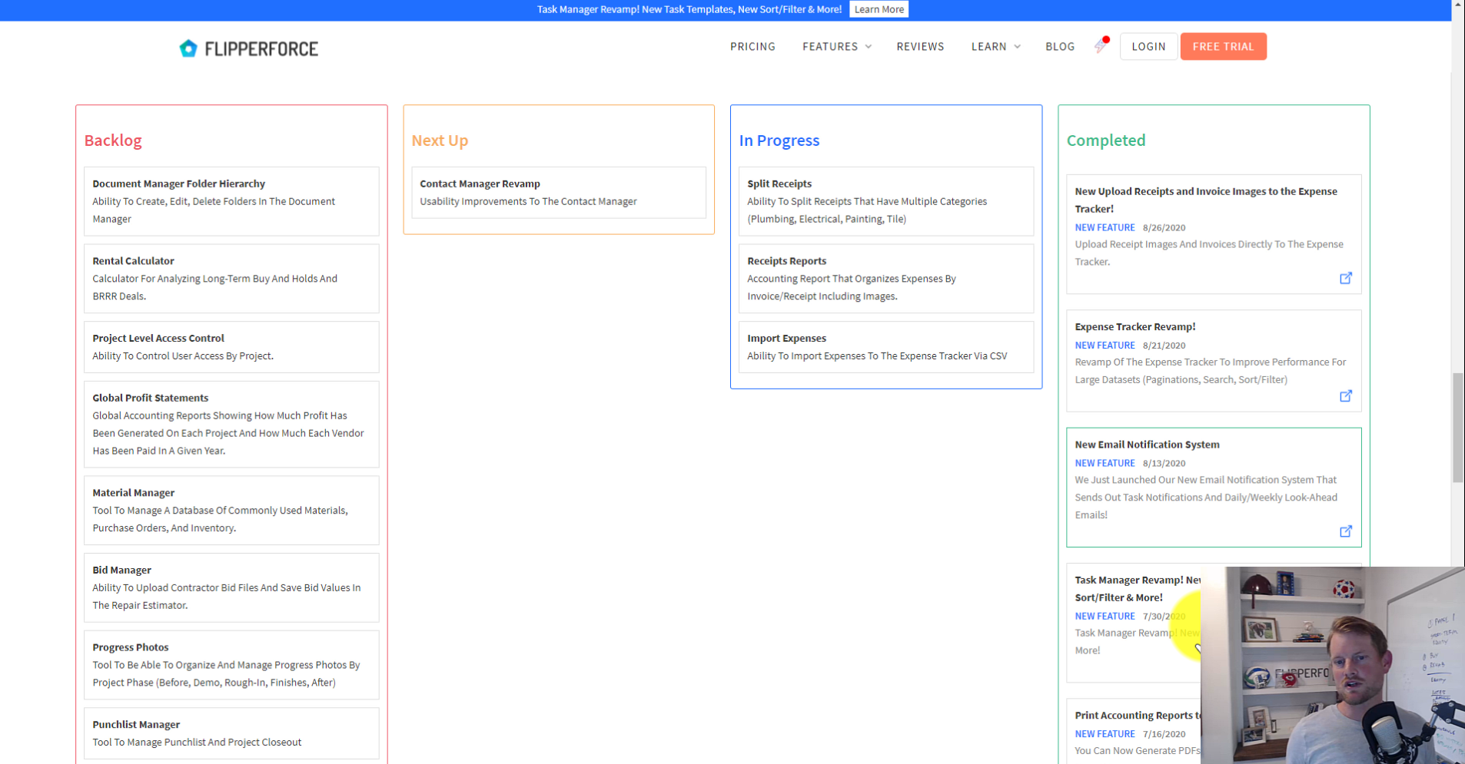This screenshot has height=764, width=1465.
Task: Click the Import Expenses card title
Action: 786,338
